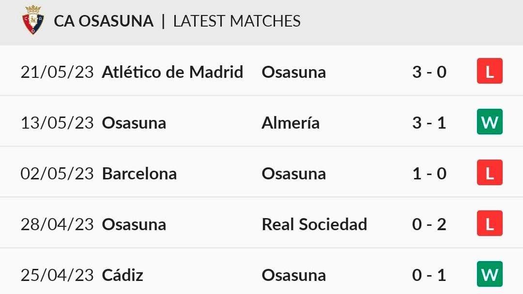Click the red L badge for Atlético de Madrid match

490,71
